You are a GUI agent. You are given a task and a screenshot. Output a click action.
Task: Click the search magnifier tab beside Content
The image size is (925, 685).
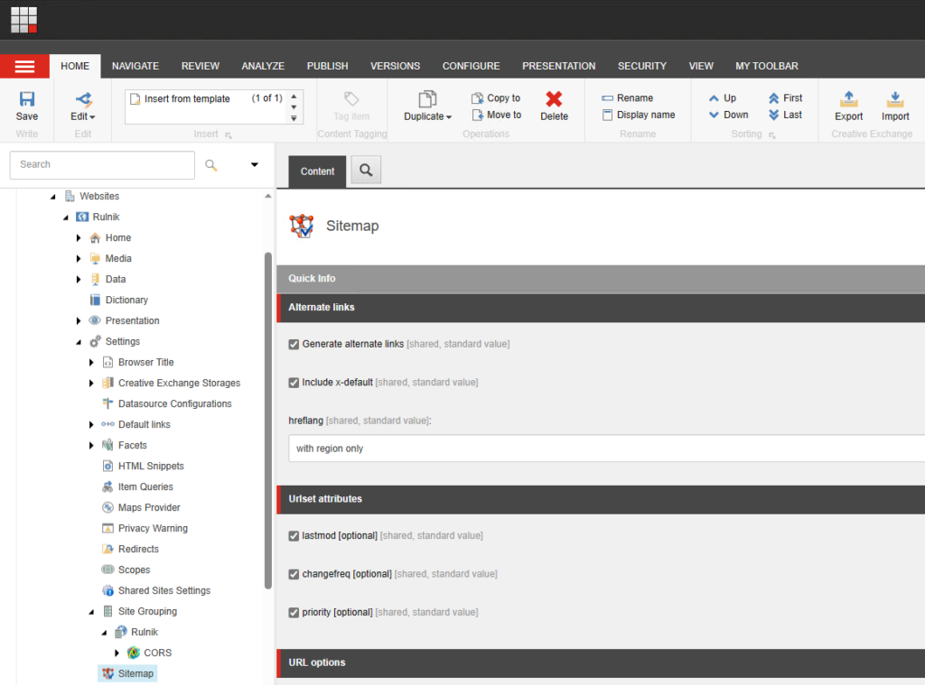point(366,170)
